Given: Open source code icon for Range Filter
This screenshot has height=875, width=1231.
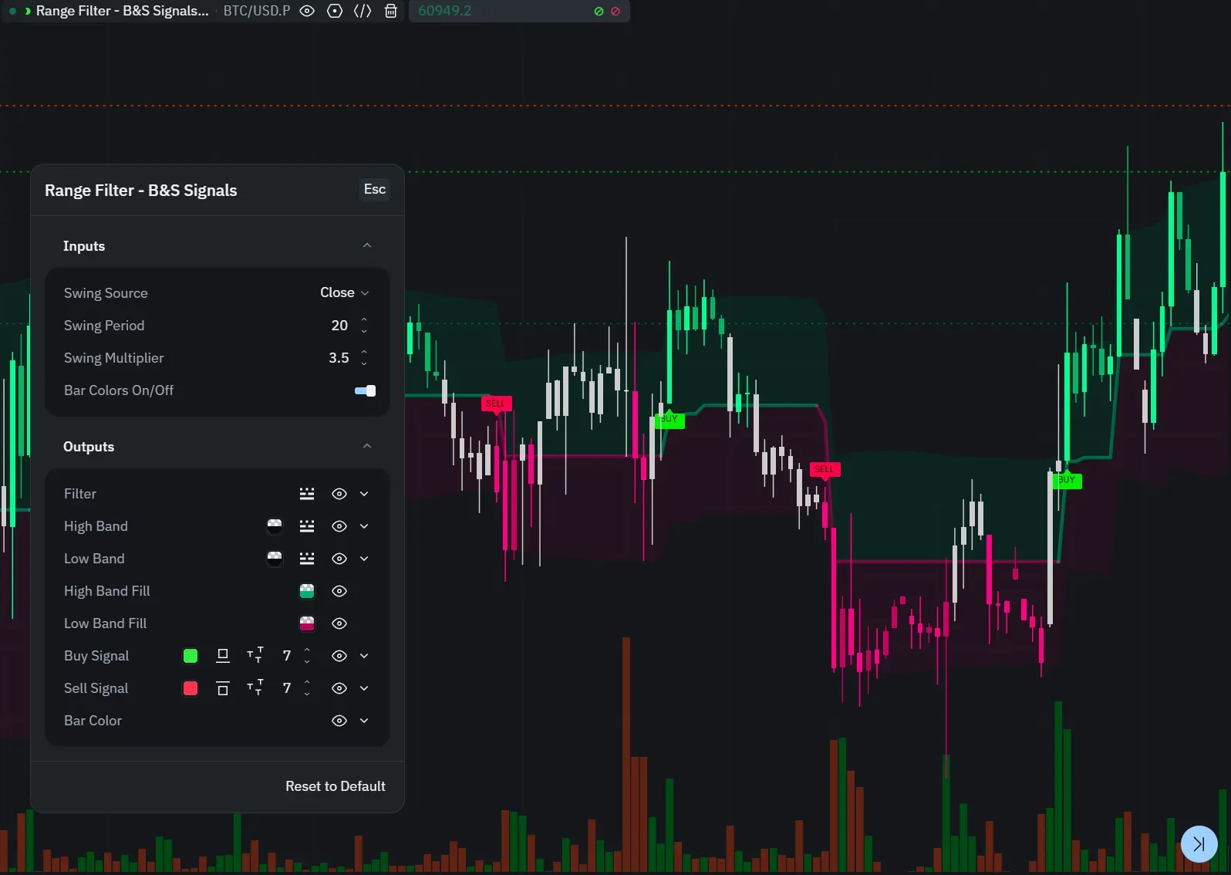Looking at the screenshot, I should coord(363,11).
